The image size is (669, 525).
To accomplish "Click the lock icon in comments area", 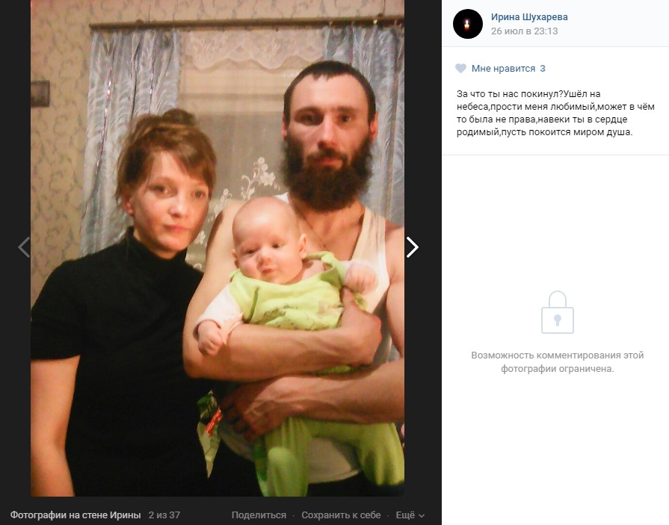I will click(x=557, y=312).
